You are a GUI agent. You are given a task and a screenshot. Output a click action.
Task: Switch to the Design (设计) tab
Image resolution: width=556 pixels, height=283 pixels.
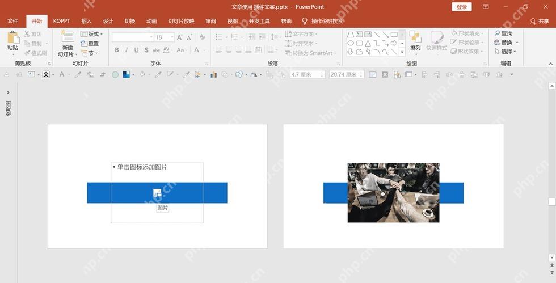(x=108, y=22)
